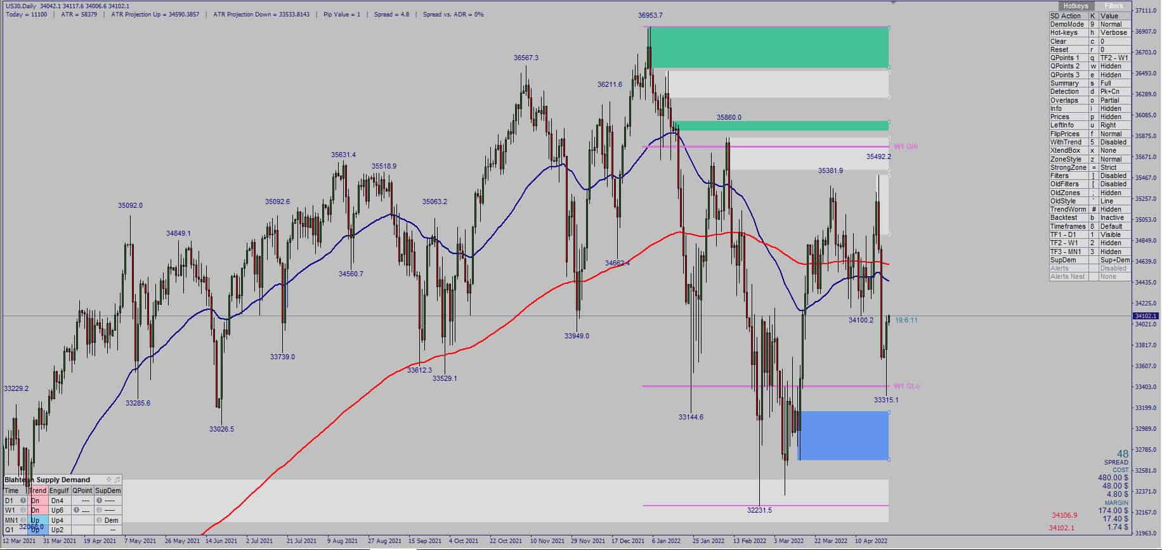Viewport: 1162px width, 550px height.
Task: Click the W1 QLo line label
Action: point(906,386)
